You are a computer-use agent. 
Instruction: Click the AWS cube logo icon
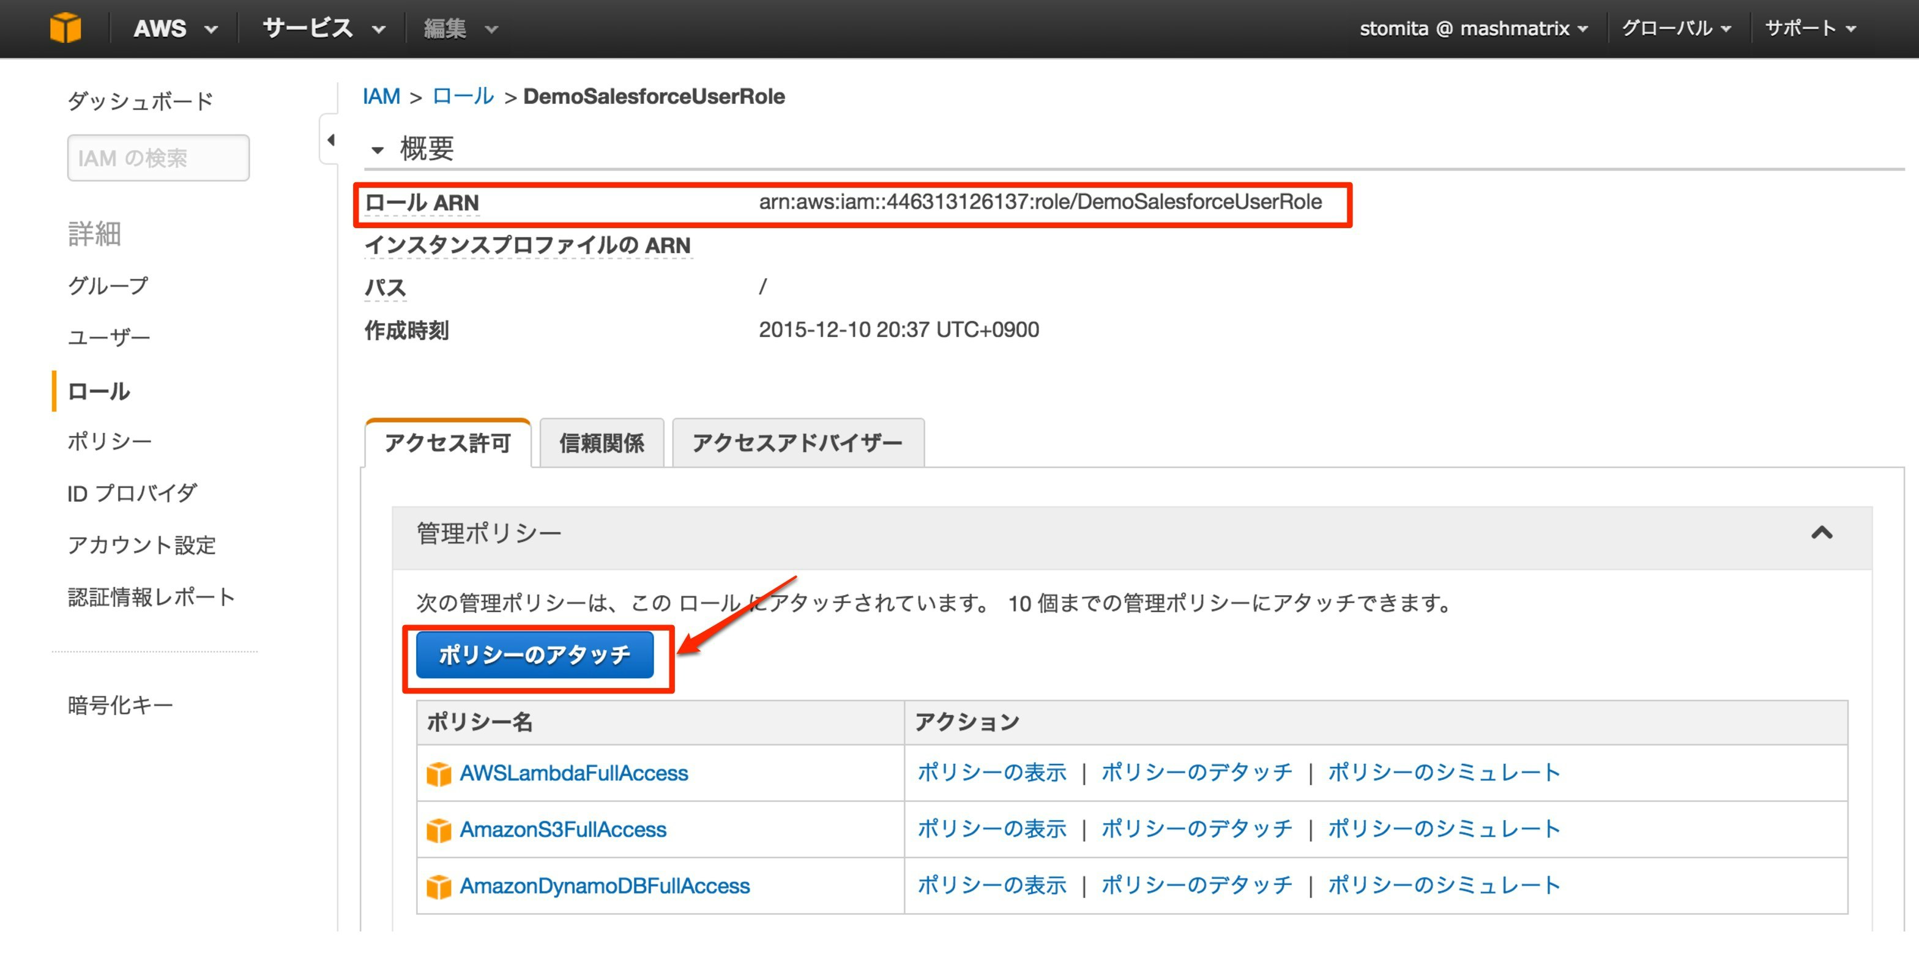65,28
